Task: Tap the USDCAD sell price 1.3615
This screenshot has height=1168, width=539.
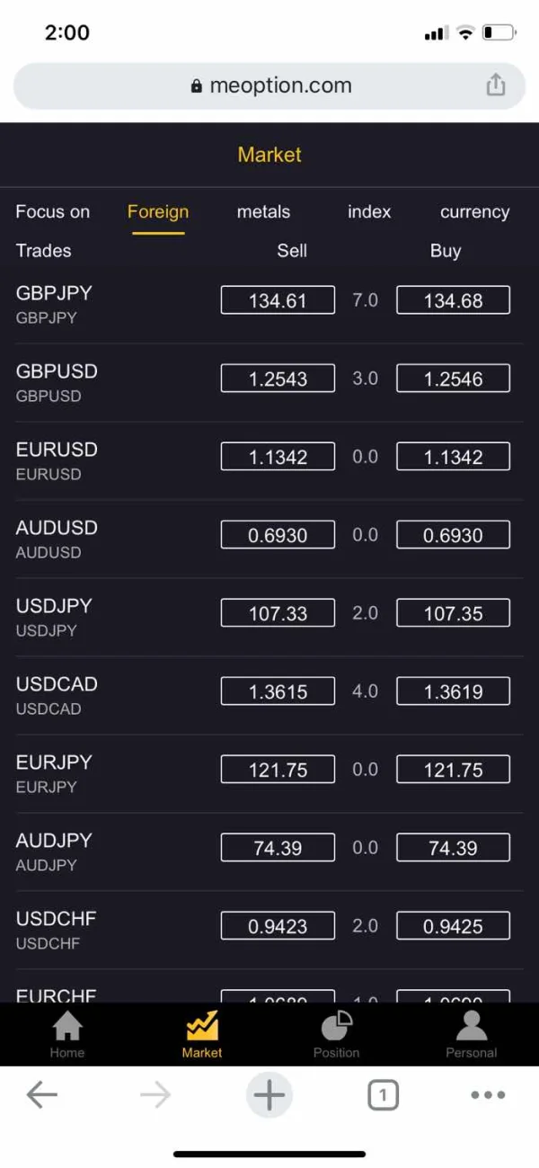Action: click(x=278, y=691)
